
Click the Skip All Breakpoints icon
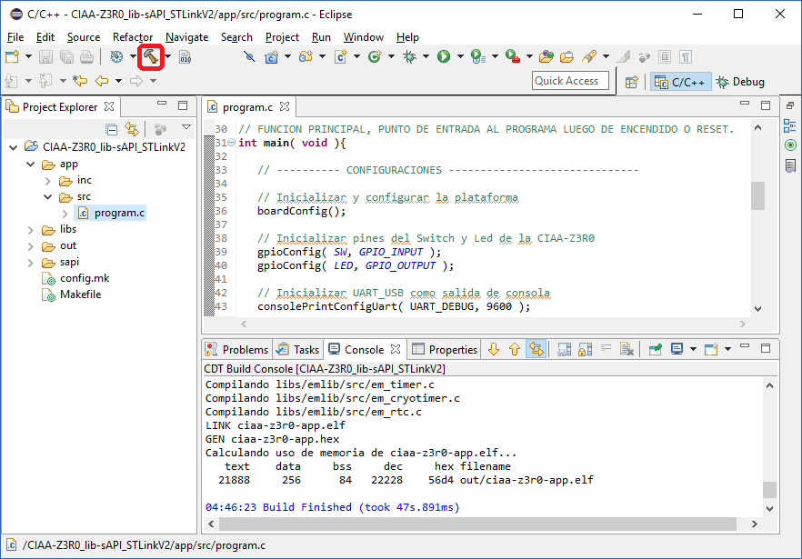(x=249, y=56)
